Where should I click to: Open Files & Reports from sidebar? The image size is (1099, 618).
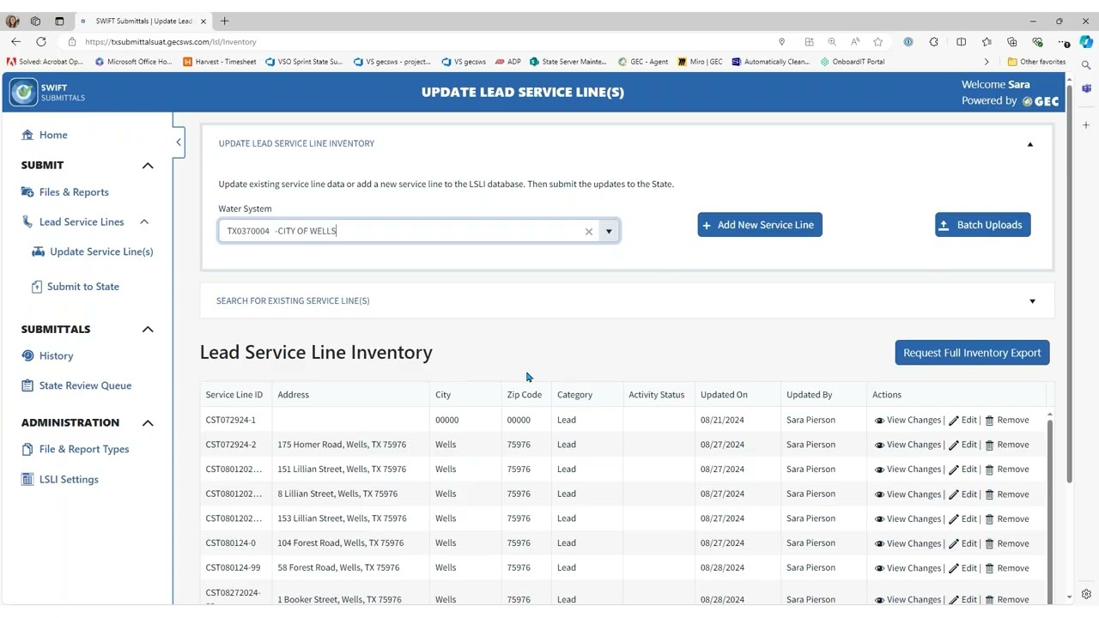[74, 192]
